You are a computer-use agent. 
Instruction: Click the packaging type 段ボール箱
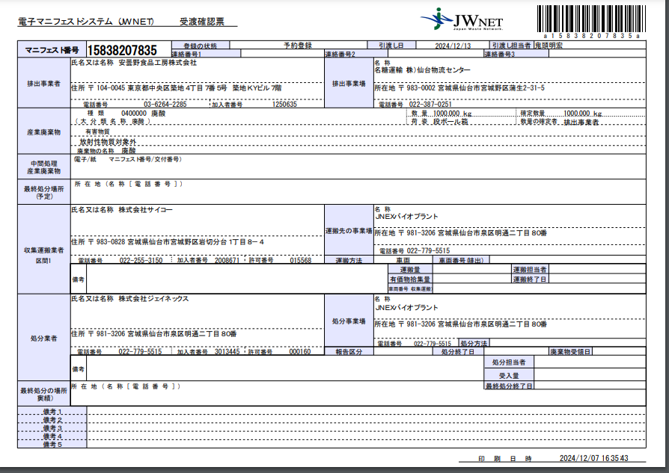pos(453,121)
